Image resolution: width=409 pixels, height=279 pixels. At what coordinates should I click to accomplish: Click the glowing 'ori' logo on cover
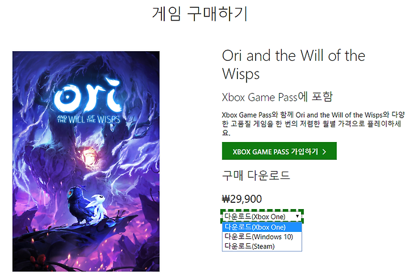88,94
